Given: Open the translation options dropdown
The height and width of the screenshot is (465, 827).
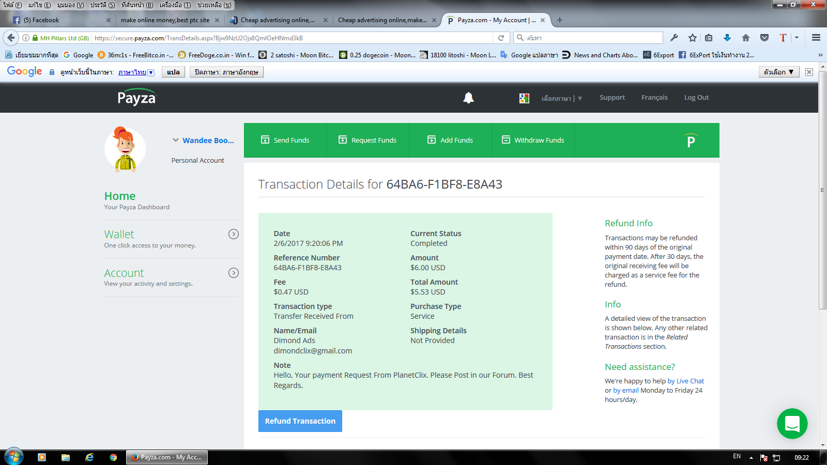Looking at the screenshot, I should pos(779,72).
